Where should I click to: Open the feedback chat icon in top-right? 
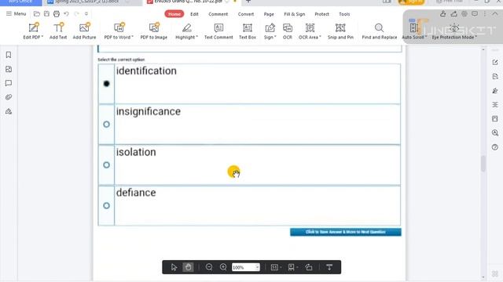click(x=475, y=14)
